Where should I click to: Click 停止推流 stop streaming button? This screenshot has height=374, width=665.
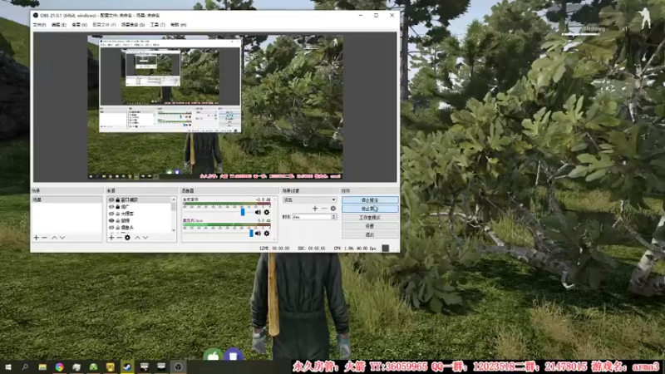370,199
